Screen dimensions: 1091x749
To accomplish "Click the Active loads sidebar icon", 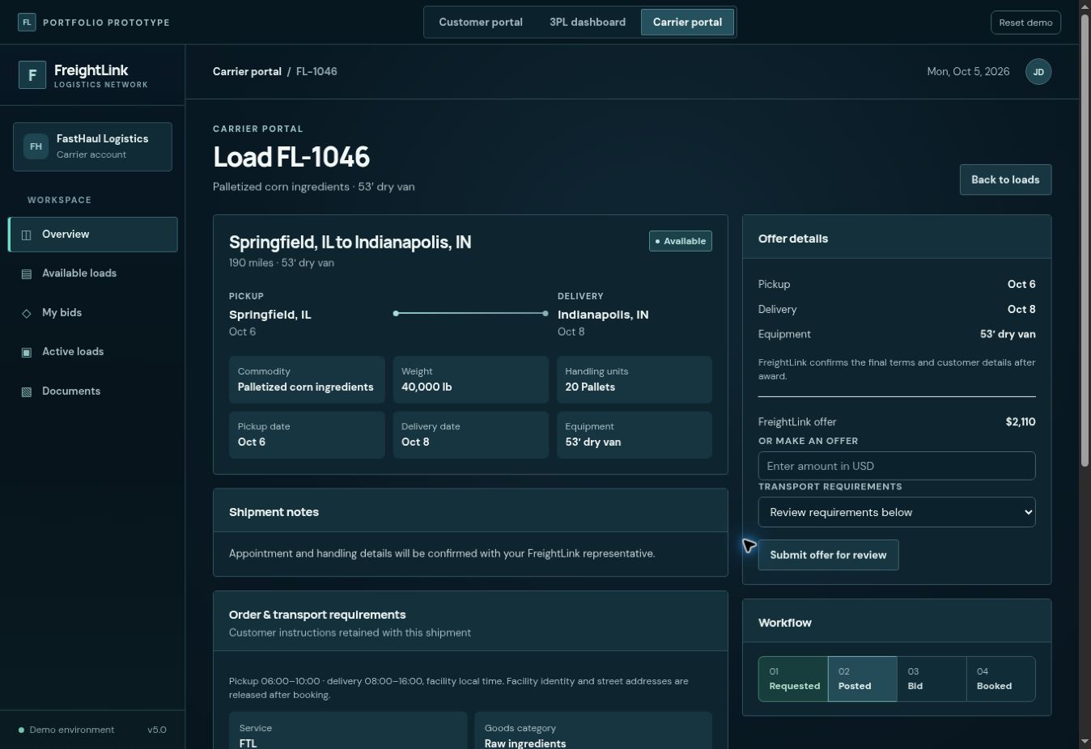I will click(x=26, y=352).
